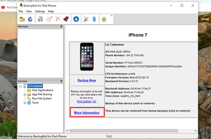
Task: Pin the Devices panel
Action: (61, 81)
